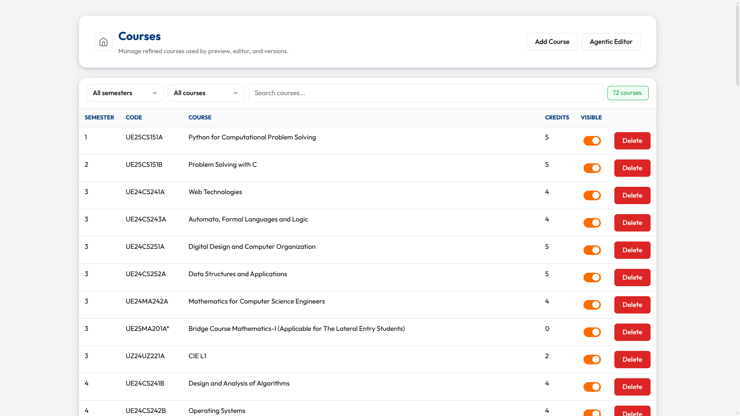Select course code UE24CS251A
The width and height of the screenshot is (740, 416).
coord(145,247)
